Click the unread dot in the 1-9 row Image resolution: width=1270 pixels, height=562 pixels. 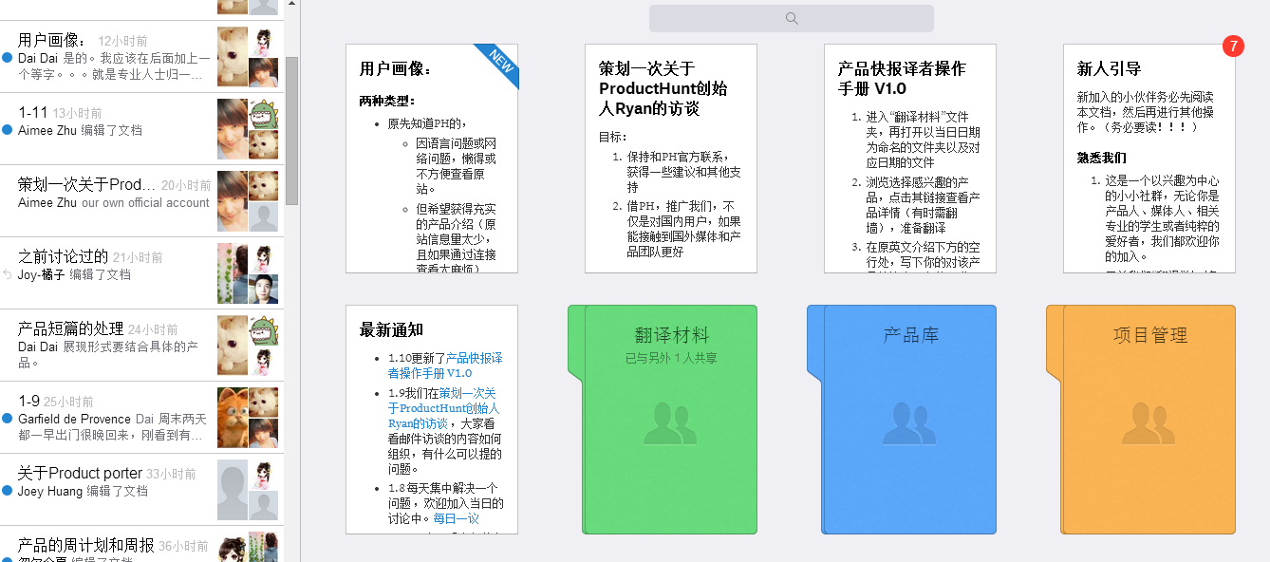point(8,419)
